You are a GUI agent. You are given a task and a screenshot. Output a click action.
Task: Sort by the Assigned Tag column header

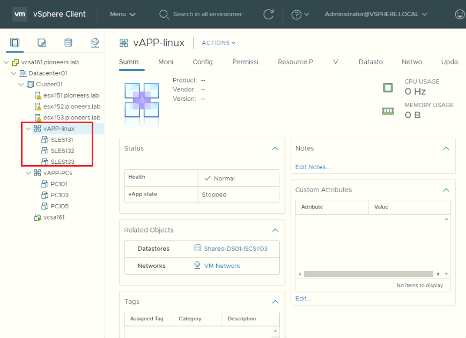(149, 319)
